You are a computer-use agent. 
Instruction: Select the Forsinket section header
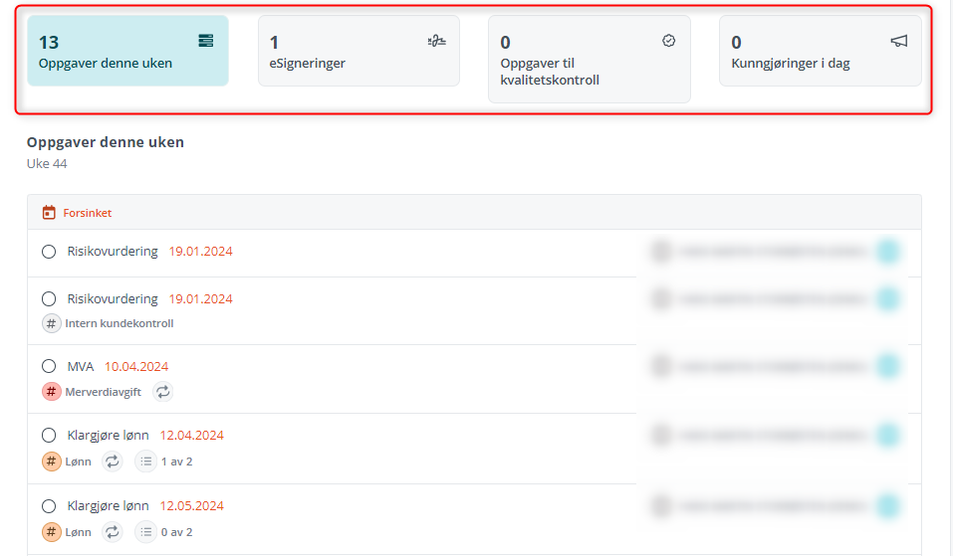click(x=474, y=213)
